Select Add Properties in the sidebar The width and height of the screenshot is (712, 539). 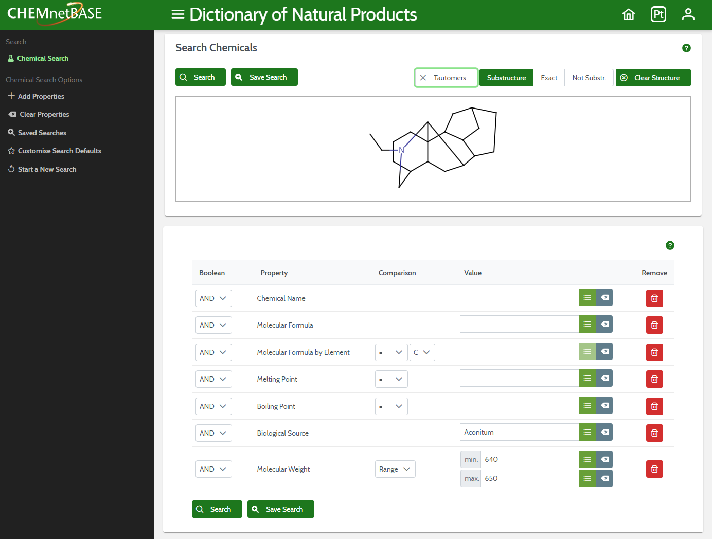[x=36, y=96]
